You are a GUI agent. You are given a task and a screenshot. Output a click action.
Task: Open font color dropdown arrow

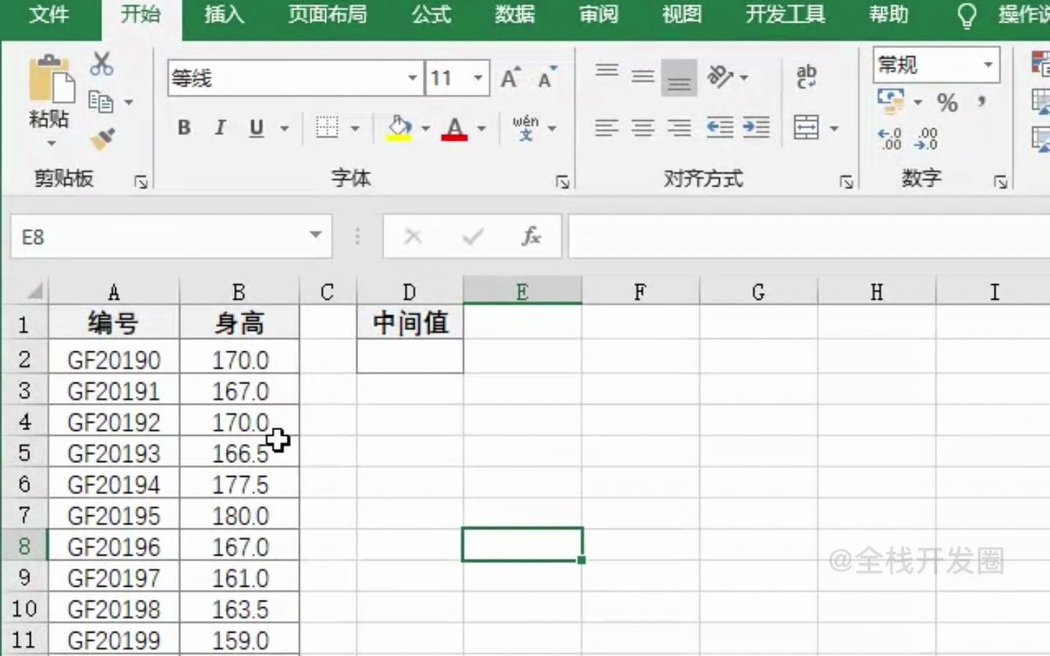click(x=481, y=129)
